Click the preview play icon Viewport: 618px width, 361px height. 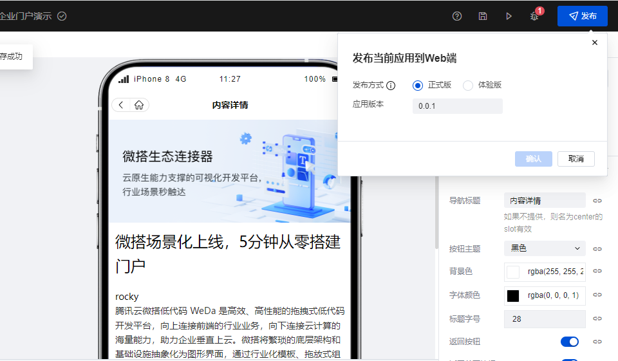[509, 16]
